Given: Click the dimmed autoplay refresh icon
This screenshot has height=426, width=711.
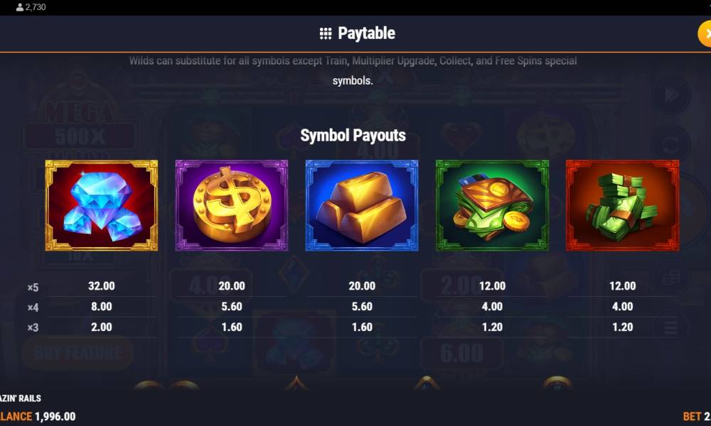Looking at the screenshot, I should (670, 146).
